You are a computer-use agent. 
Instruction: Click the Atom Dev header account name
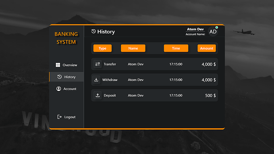point(195,29)
